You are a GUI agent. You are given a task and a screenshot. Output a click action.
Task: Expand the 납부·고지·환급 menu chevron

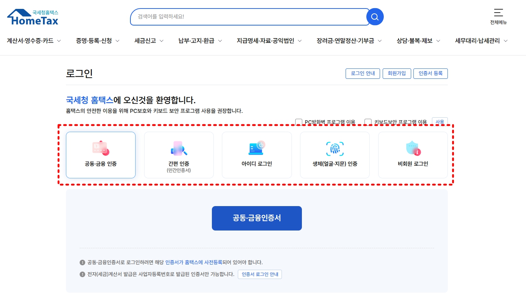coord(220,41)
